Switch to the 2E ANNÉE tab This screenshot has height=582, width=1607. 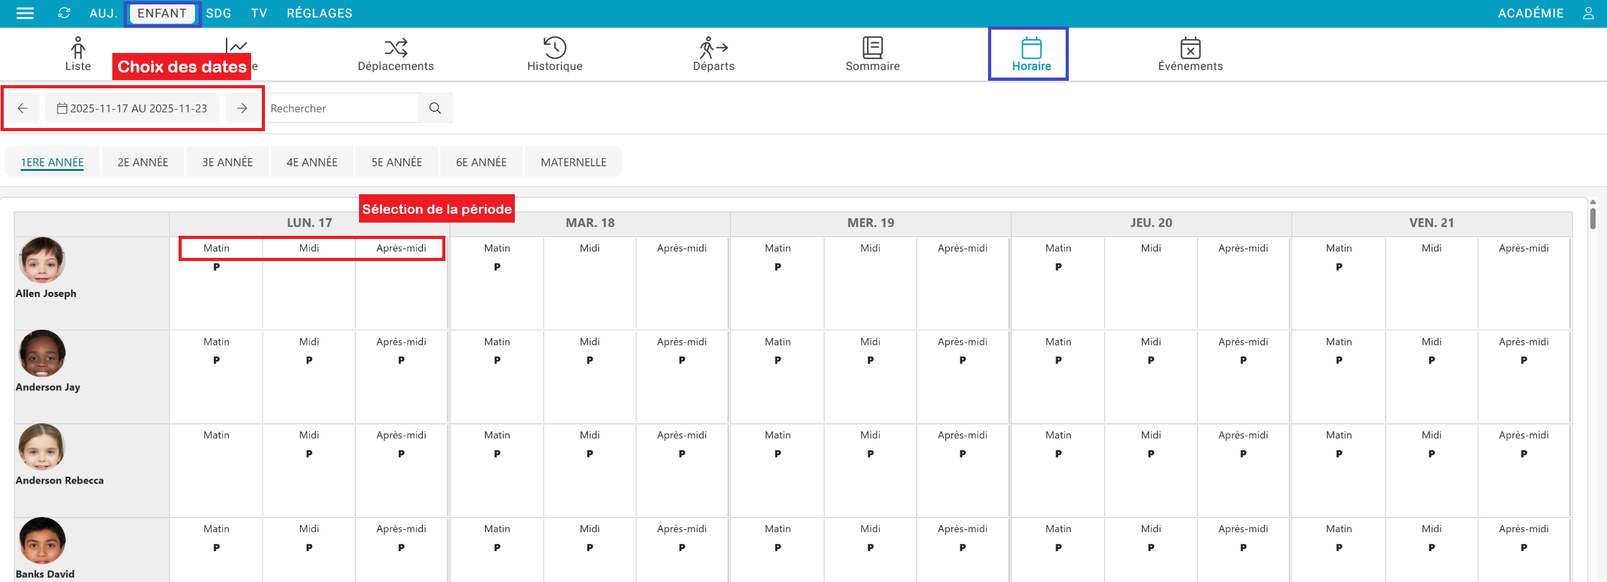(143, 162)
